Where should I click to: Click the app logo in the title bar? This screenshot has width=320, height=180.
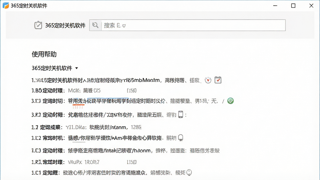tap(6, 6)
